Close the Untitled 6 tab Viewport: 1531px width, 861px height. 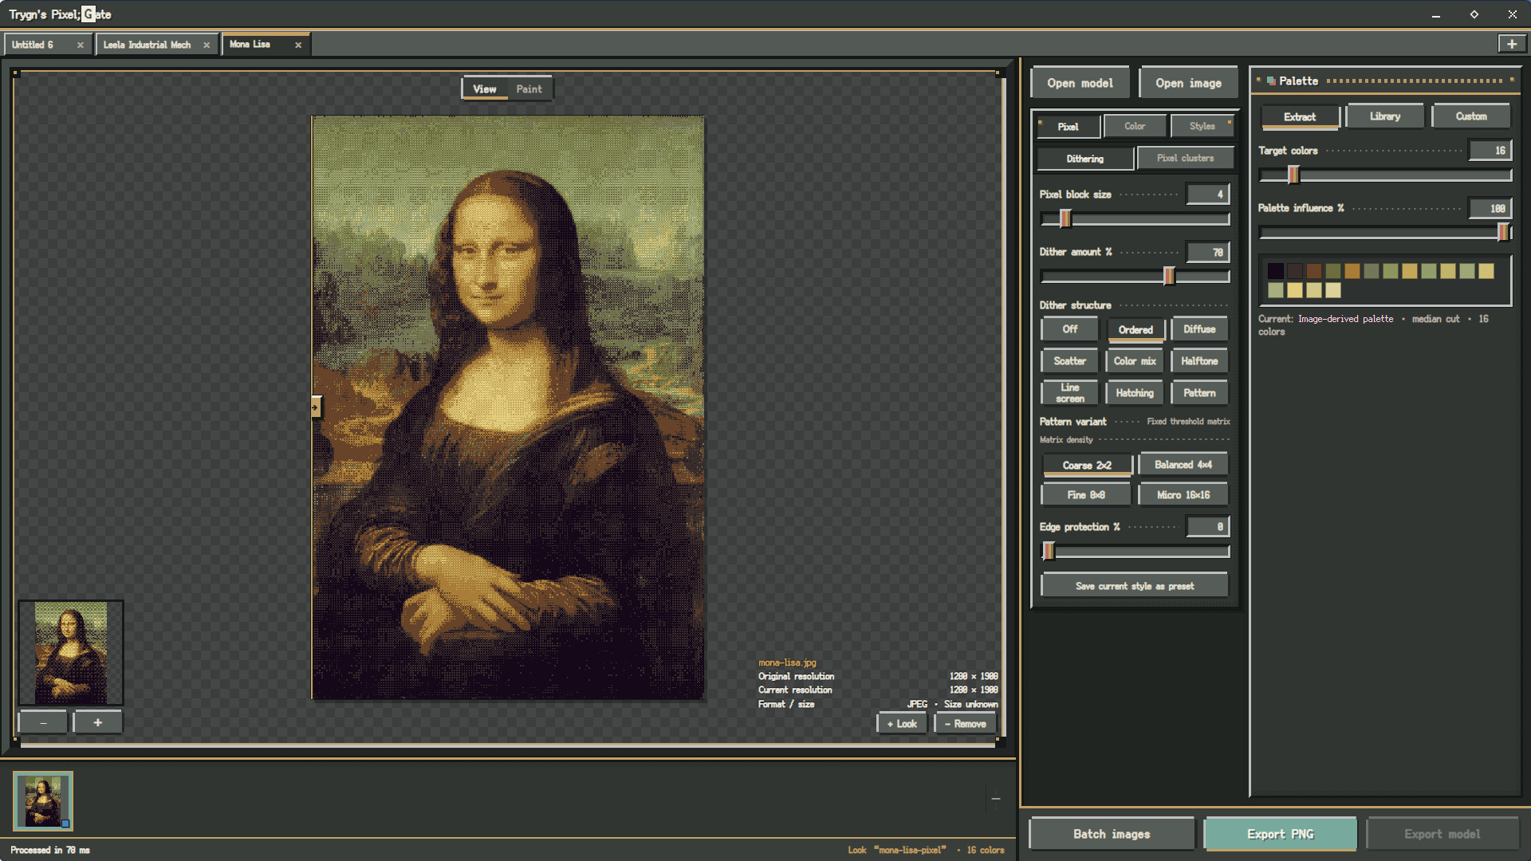point(80,45)
